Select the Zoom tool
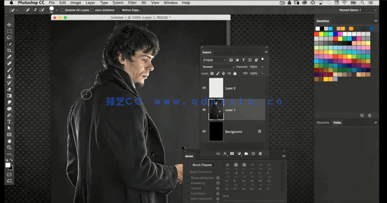This screenshot has height=203, width=387. (9, 148)
